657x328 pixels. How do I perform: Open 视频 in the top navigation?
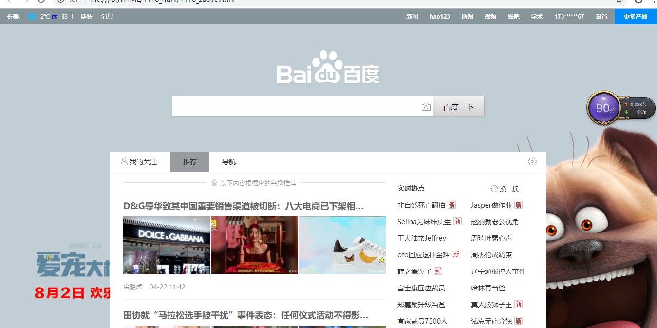click(x=490, y=17)
